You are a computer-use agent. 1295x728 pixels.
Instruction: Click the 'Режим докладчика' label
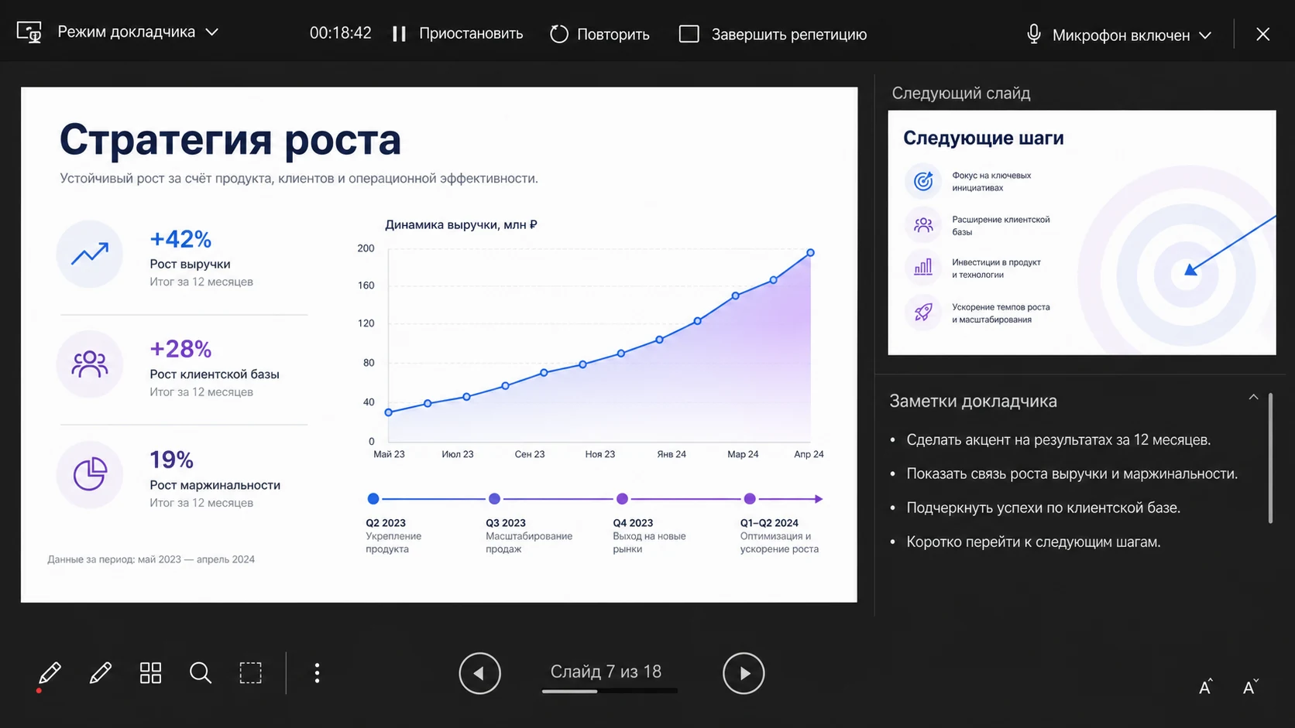pyautogui.click(x=126, y=32)
